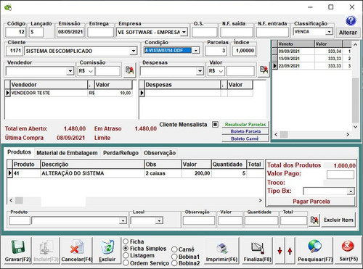The width and height of the screenshot is (363, 269).
Task: Open the Despesas Valor R$ type dropdown
Action: coord(221,71)
